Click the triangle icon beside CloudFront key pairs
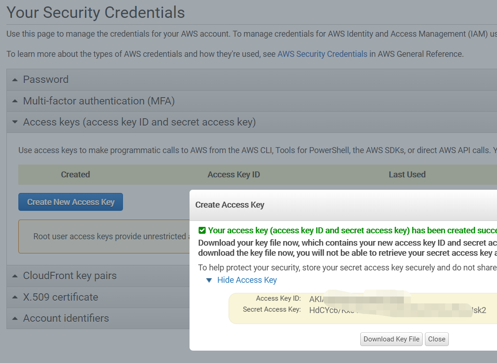This screenshot has height=363, width=497. coord(15,276)
